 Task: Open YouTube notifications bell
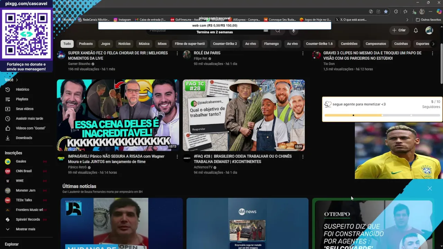click(x=416, y=30)
